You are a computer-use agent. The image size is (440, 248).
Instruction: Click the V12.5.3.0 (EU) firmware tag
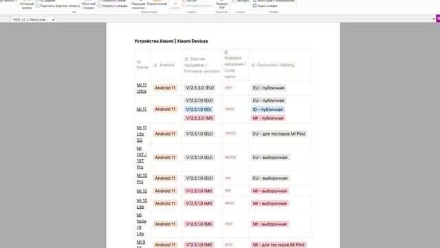199,88
